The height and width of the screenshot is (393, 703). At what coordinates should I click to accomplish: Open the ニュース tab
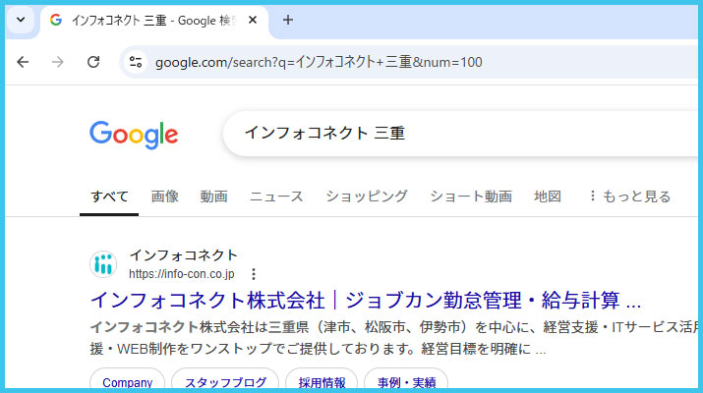[x=276, y=196]
